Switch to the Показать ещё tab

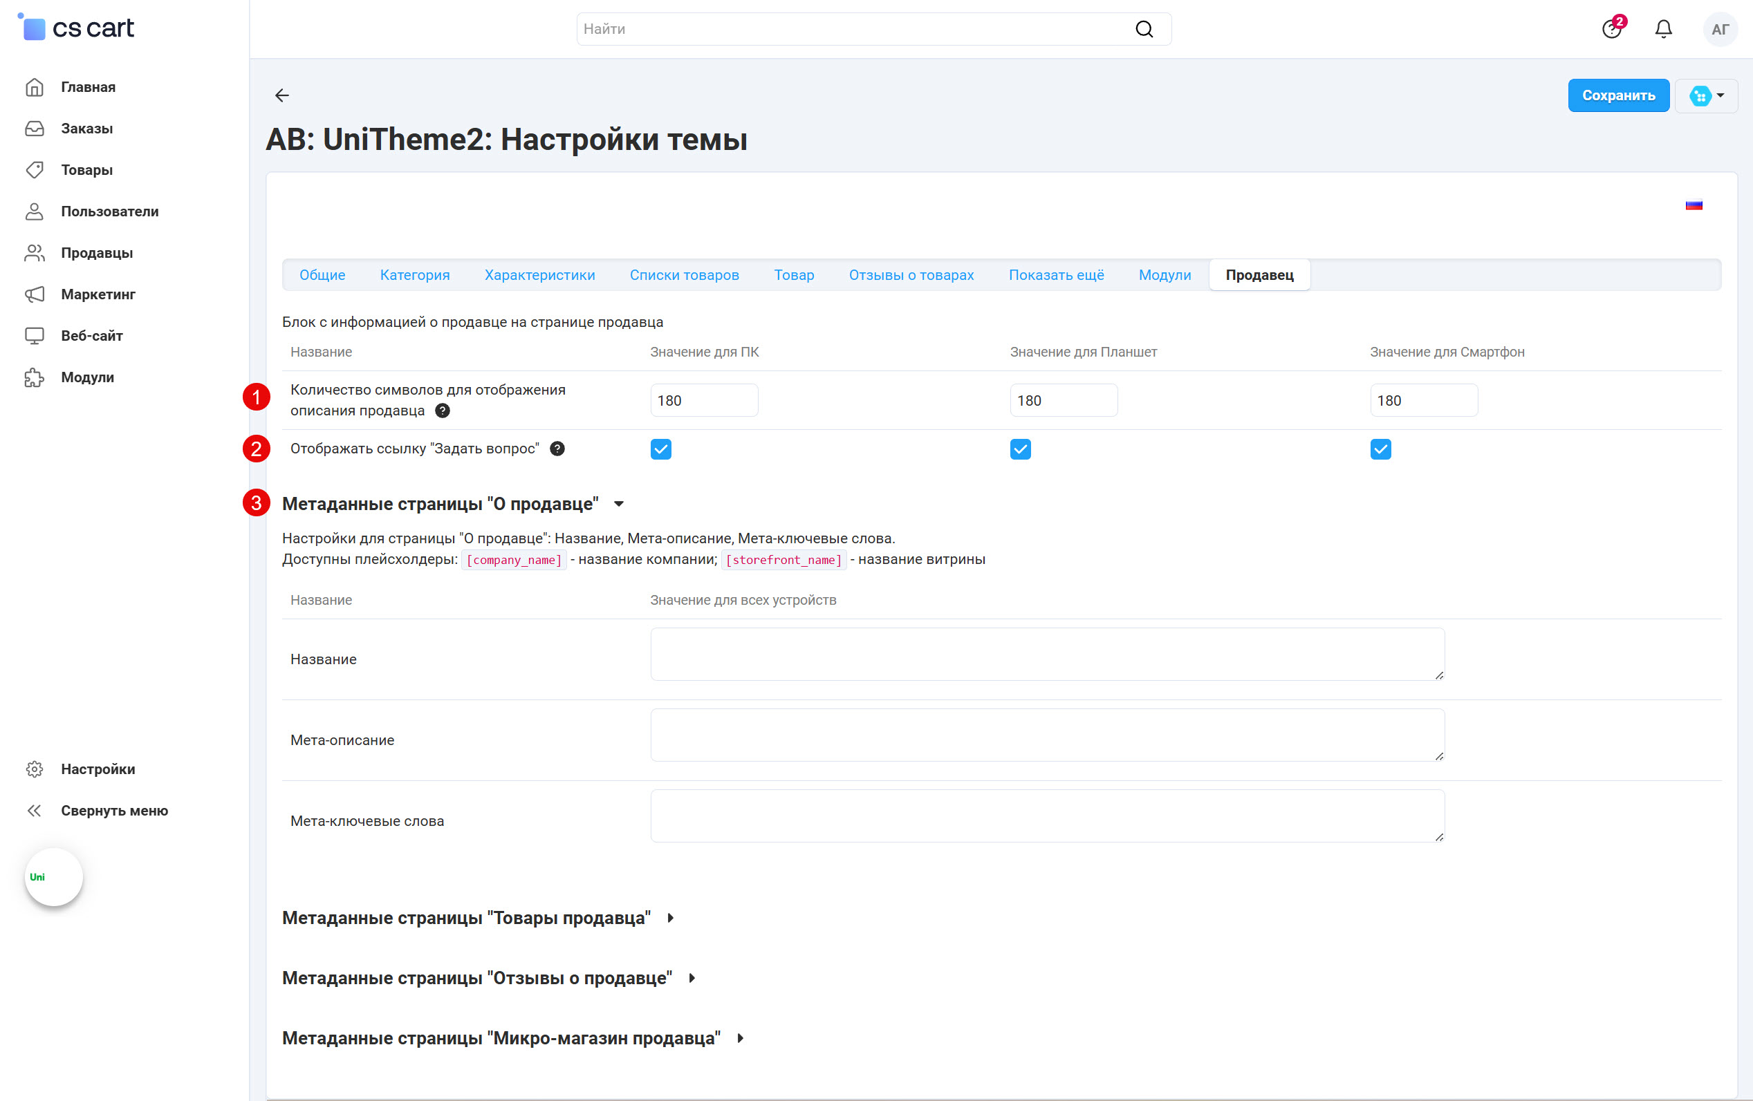1057,275
